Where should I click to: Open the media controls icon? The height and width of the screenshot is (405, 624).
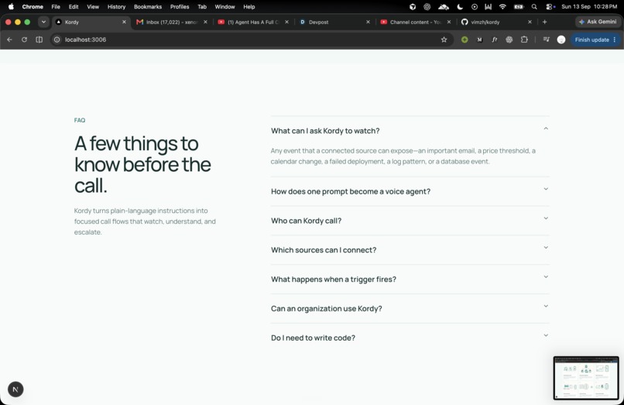tap(547, 39)
